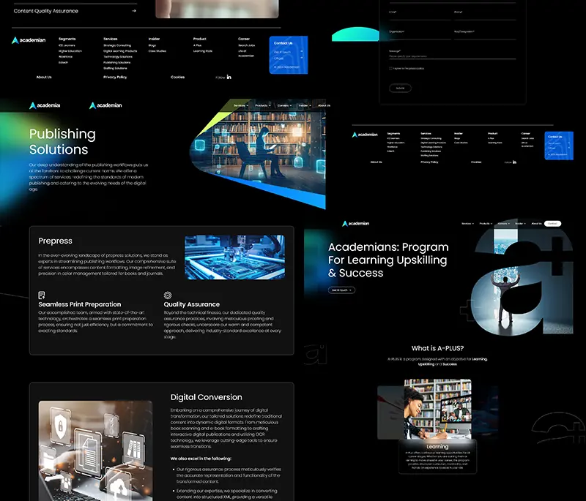This screenshot has height=501, width=586.
Task: Open the LinkedIn icon next to Follow
Action: [x=228, y=77]
